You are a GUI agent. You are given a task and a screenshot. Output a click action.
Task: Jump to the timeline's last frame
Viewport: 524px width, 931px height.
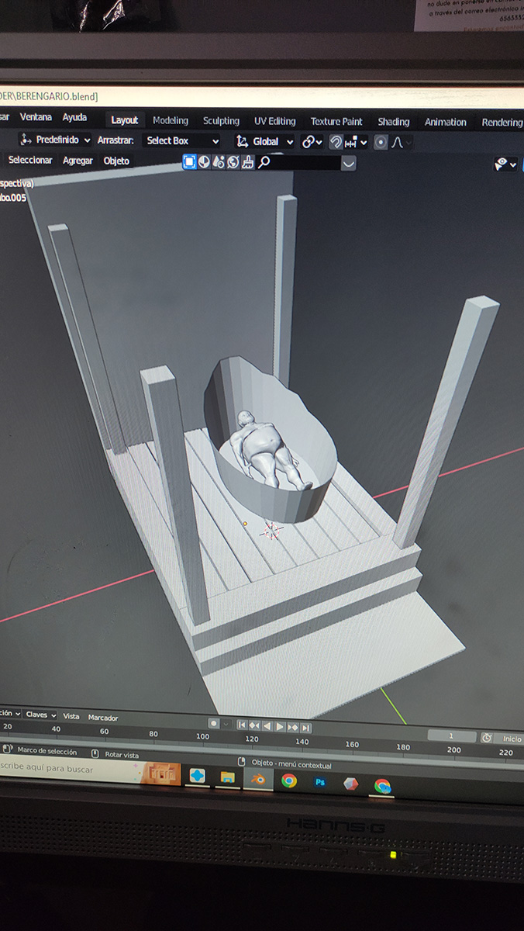point(306,728)
